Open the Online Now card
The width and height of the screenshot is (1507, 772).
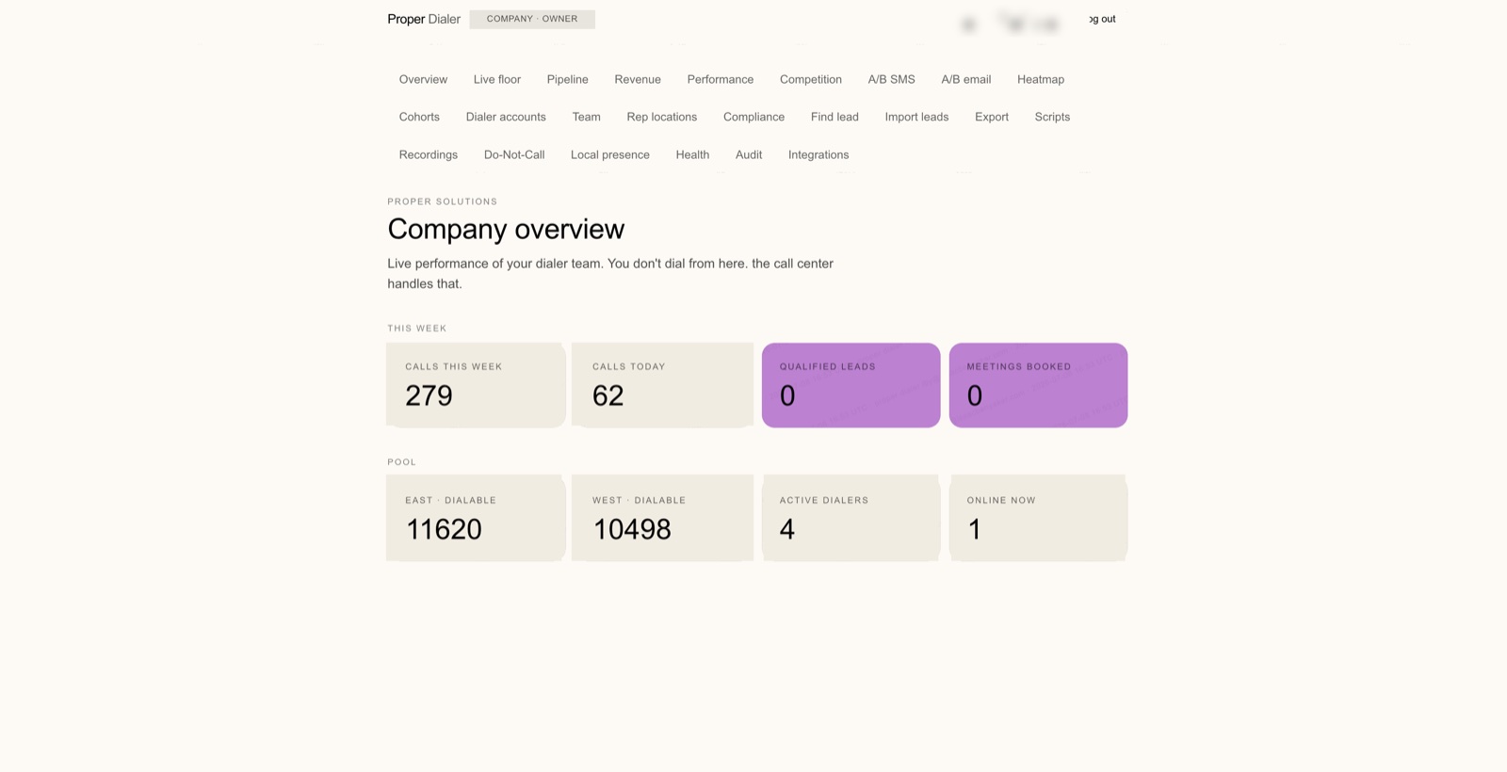1038,519
